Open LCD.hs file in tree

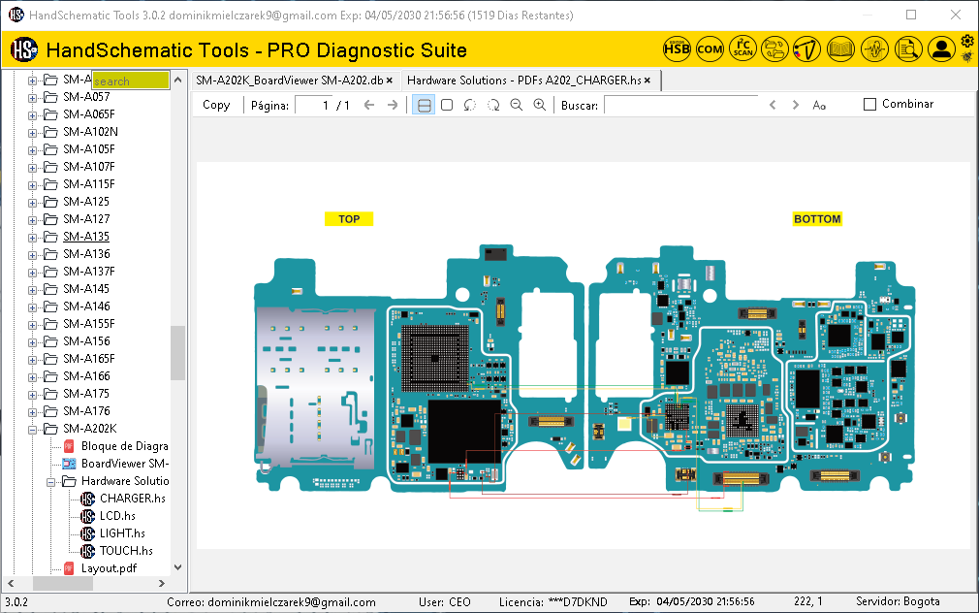(117, 515)
